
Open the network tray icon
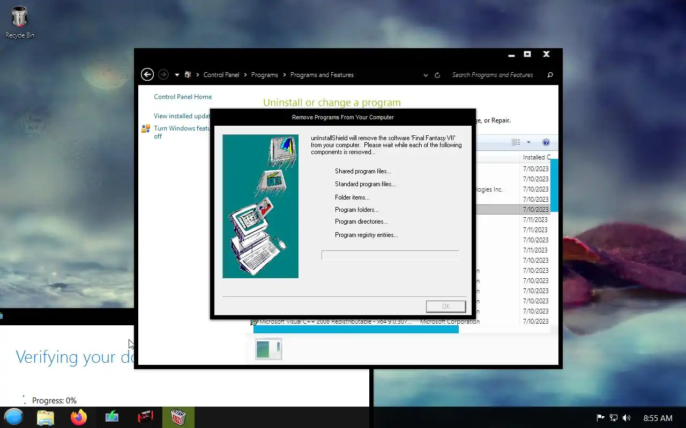pyautogui.click(x=614, y=418)
